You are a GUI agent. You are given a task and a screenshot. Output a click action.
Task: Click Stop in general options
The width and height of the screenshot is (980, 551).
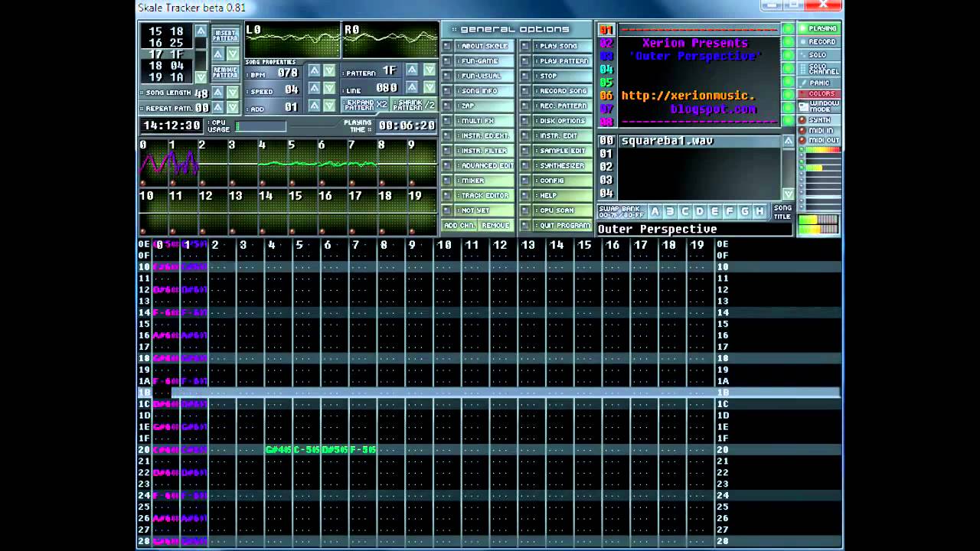563,76
